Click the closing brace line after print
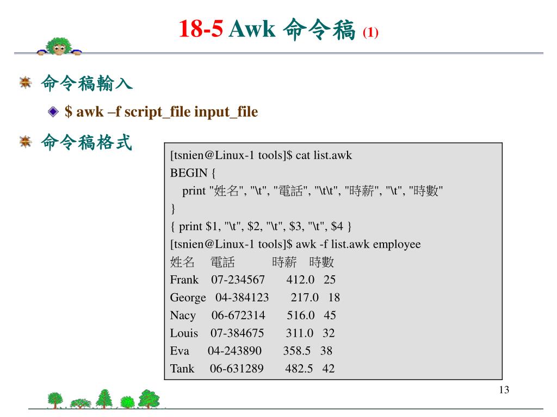The image size is (557, 417). point(173,208)
